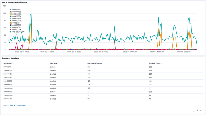Click the Formatted export download icon
The width and height of the screenshot is (206, 115).
pos(26,106)
